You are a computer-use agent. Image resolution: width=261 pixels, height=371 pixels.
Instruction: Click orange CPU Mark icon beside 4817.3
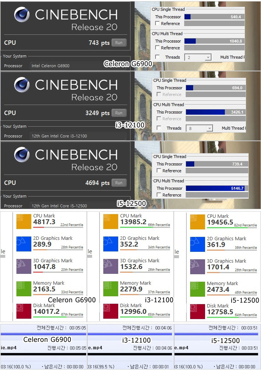[x=23, y=222]
